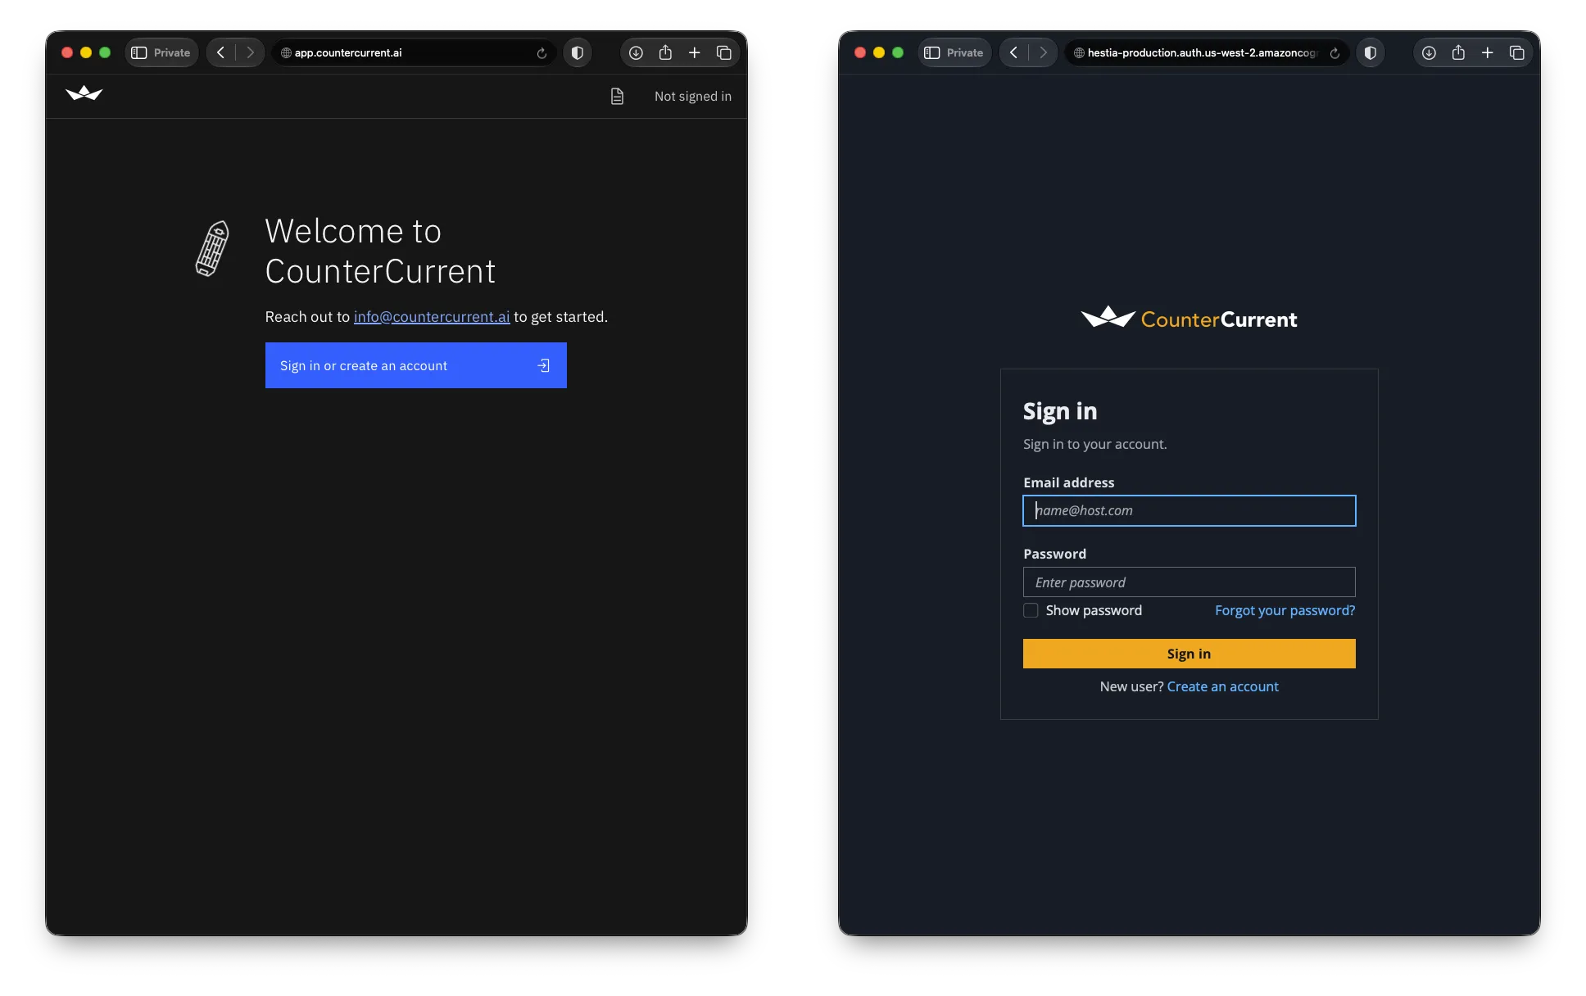Open new tab in hestia-production window

click(1488, 52)
